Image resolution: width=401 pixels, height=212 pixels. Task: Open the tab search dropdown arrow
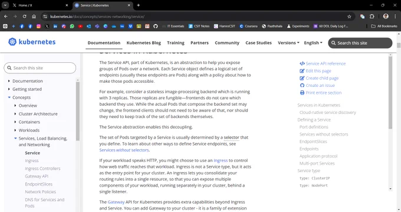(x=5, y=5)
